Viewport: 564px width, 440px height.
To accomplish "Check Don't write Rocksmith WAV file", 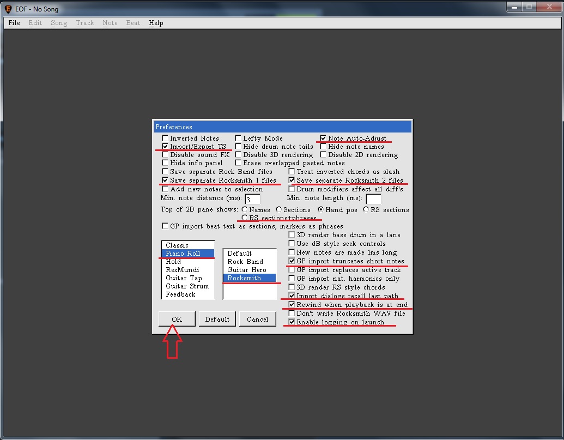I will click(292, 314).
